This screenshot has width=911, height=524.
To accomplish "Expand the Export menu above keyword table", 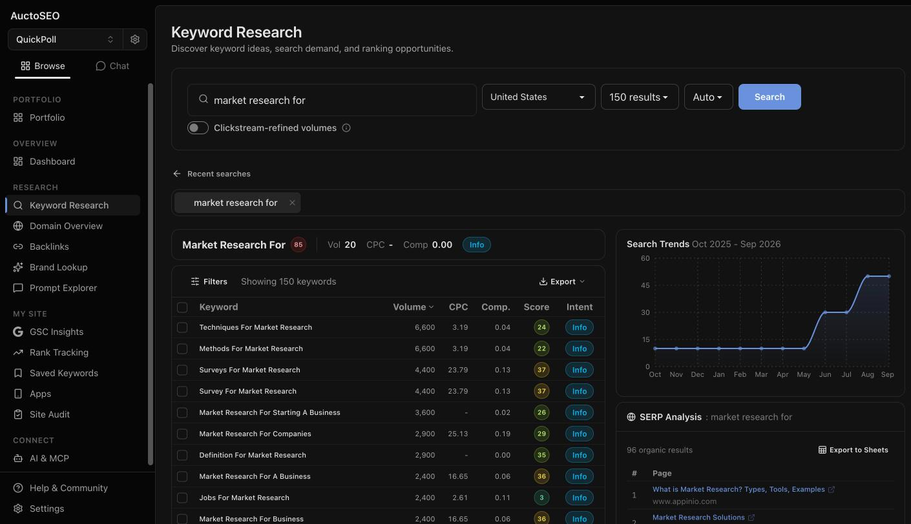I will (562, 281).
